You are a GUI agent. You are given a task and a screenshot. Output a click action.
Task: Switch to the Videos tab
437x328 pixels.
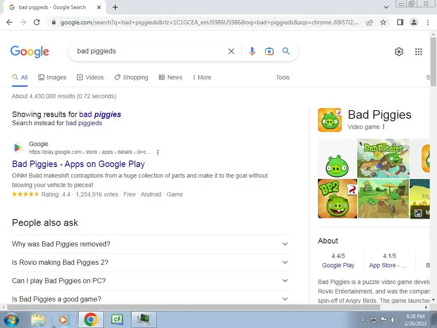[x=90, y=78]
